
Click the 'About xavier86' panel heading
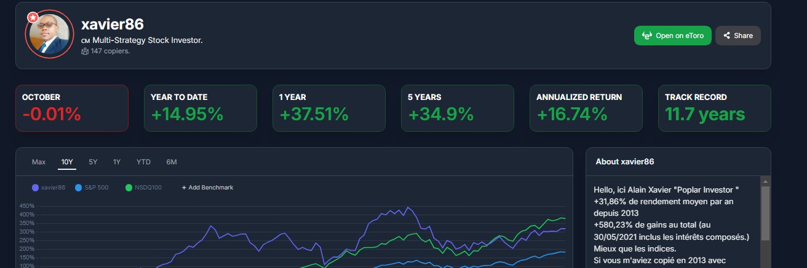tap(625, 162)
